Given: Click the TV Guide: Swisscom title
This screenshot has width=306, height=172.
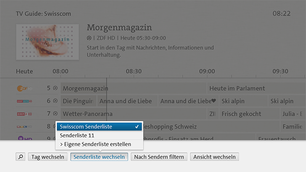Looking at the screenshot, I should coord(43,14).
